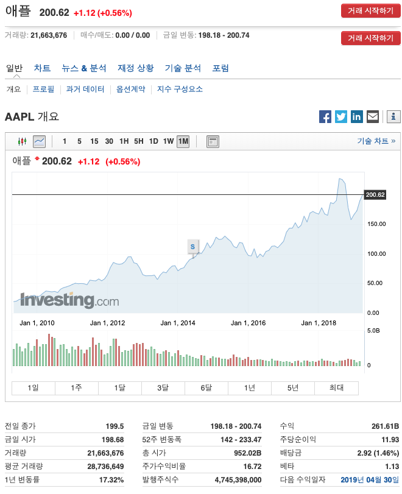Select the 1M chart interval
402x494 pixels.
click(183, 141)
